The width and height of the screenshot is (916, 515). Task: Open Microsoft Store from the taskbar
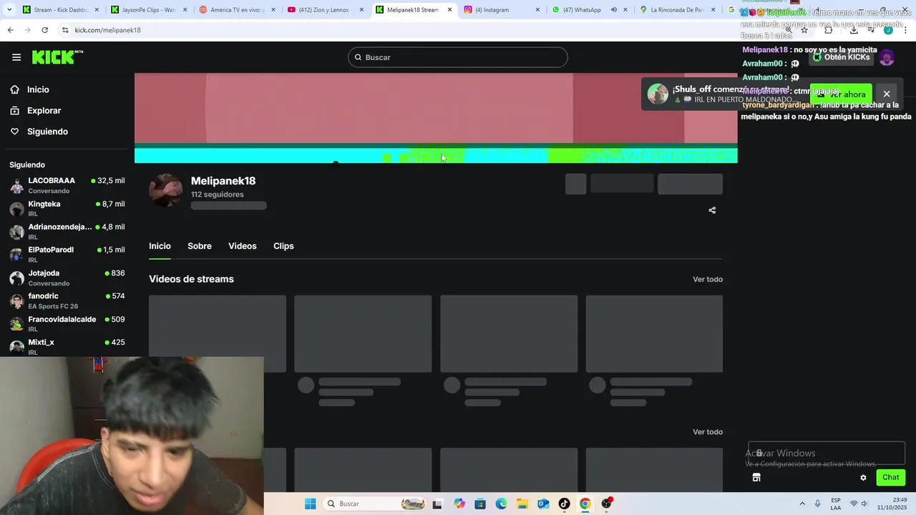coord(480,504)
